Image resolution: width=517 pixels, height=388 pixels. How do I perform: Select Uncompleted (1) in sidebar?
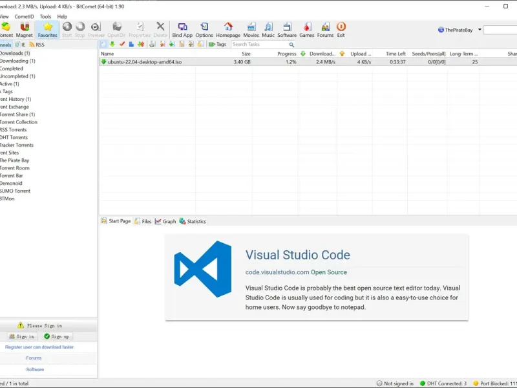17,76
